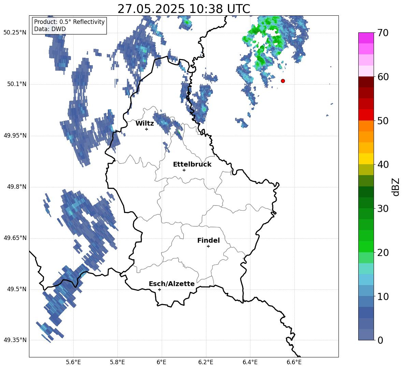
Task: Click the 49.35°N latitude label
Action: point(15,340)
